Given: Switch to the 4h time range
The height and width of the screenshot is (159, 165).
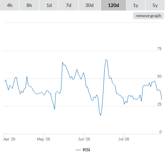Looking at the screenshot, I should tap(10, 5).
